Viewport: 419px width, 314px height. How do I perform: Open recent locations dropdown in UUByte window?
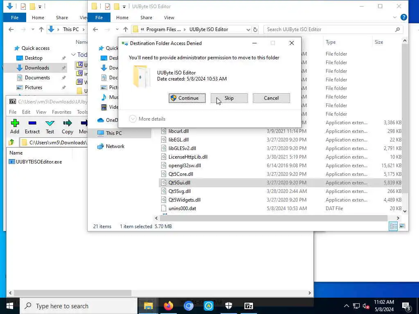117,29
